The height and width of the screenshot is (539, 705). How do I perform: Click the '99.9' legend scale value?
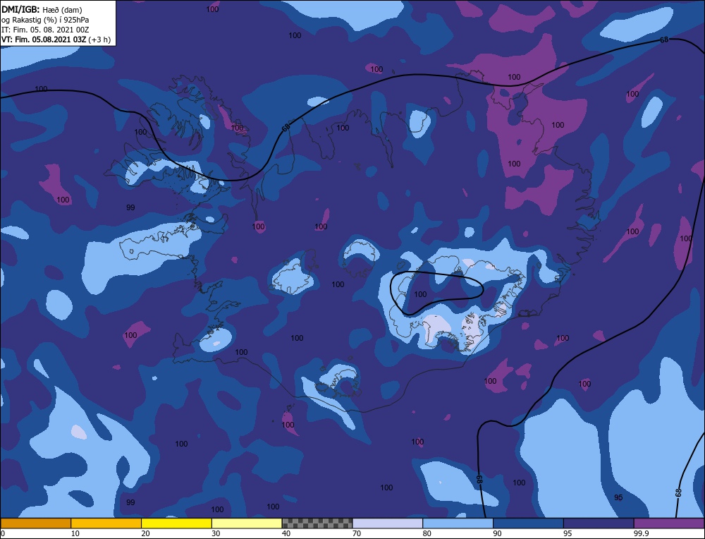[639, 533]
